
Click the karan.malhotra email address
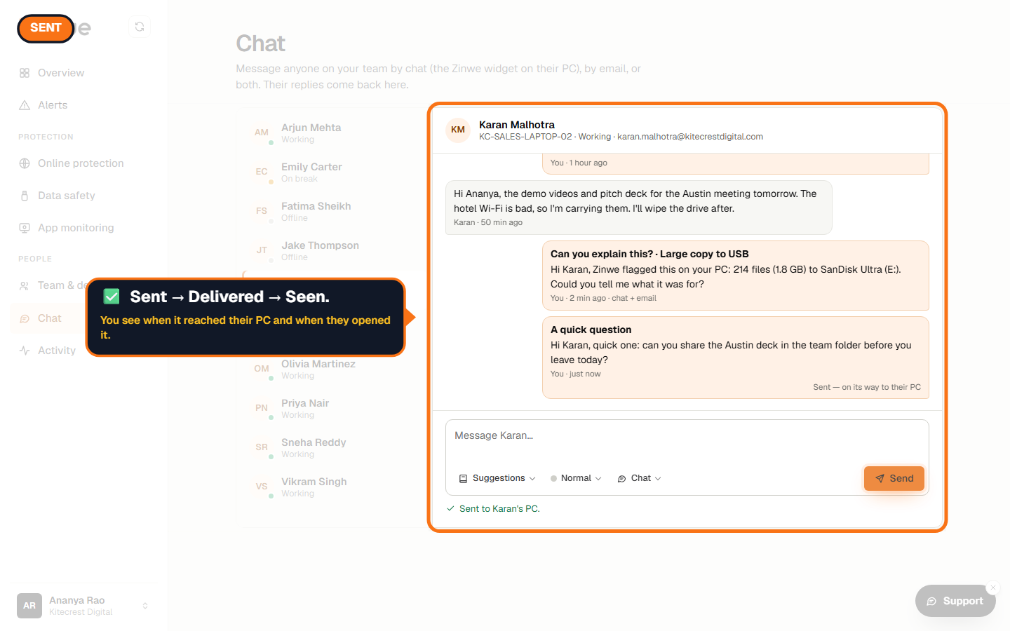coord(690,137)
